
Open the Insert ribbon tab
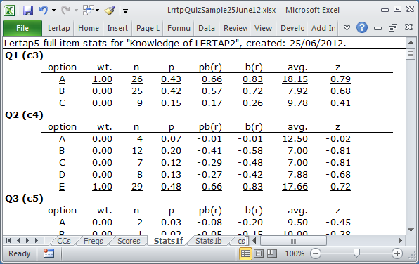click(117, 28)
